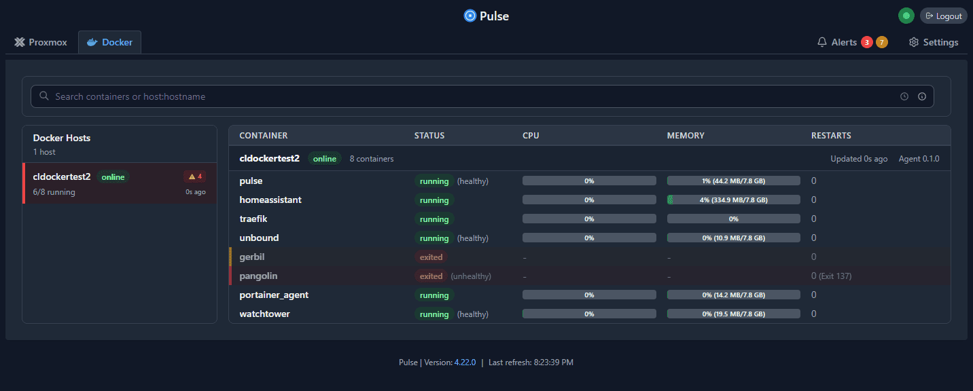The height and width of the screenshot is (391, 973).
Task: Click the "Updated 0s ago" text
Action: [x=859, y=159]
